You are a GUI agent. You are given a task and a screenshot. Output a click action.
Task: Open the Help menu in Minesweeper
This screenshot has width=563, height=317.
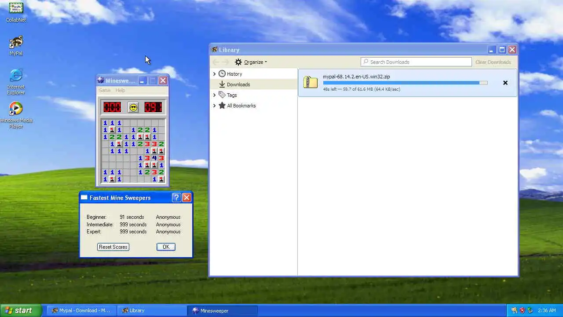click(x=121, y=90)
